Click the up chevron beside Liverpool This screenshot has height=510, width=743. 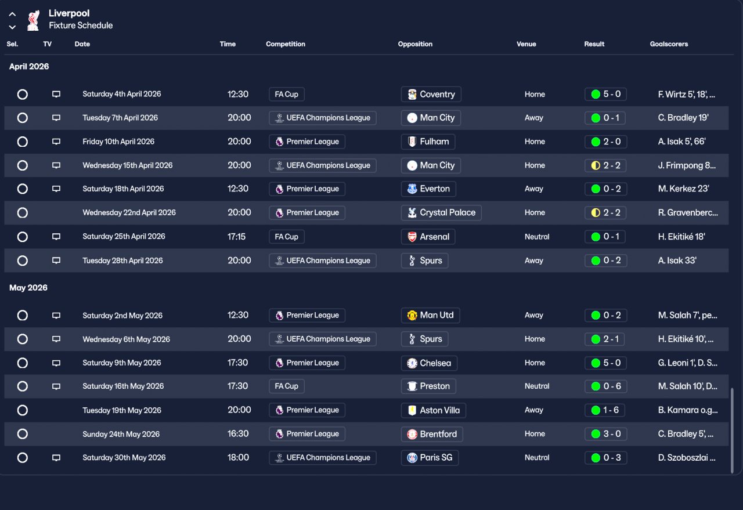pos(12,14)
